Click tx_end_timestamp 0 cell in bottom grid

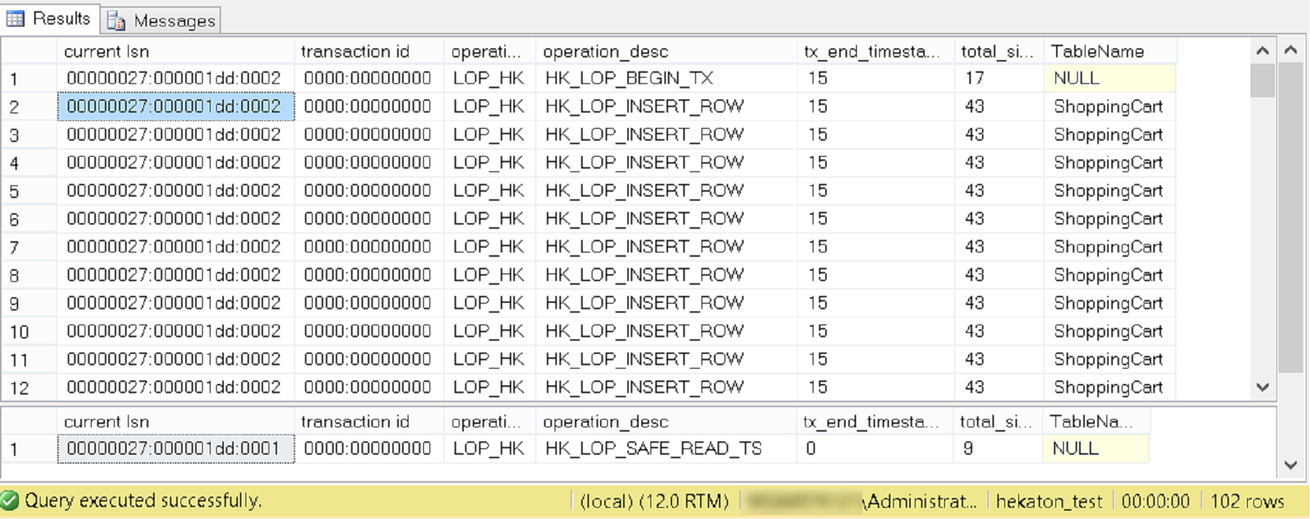[874, 448]
